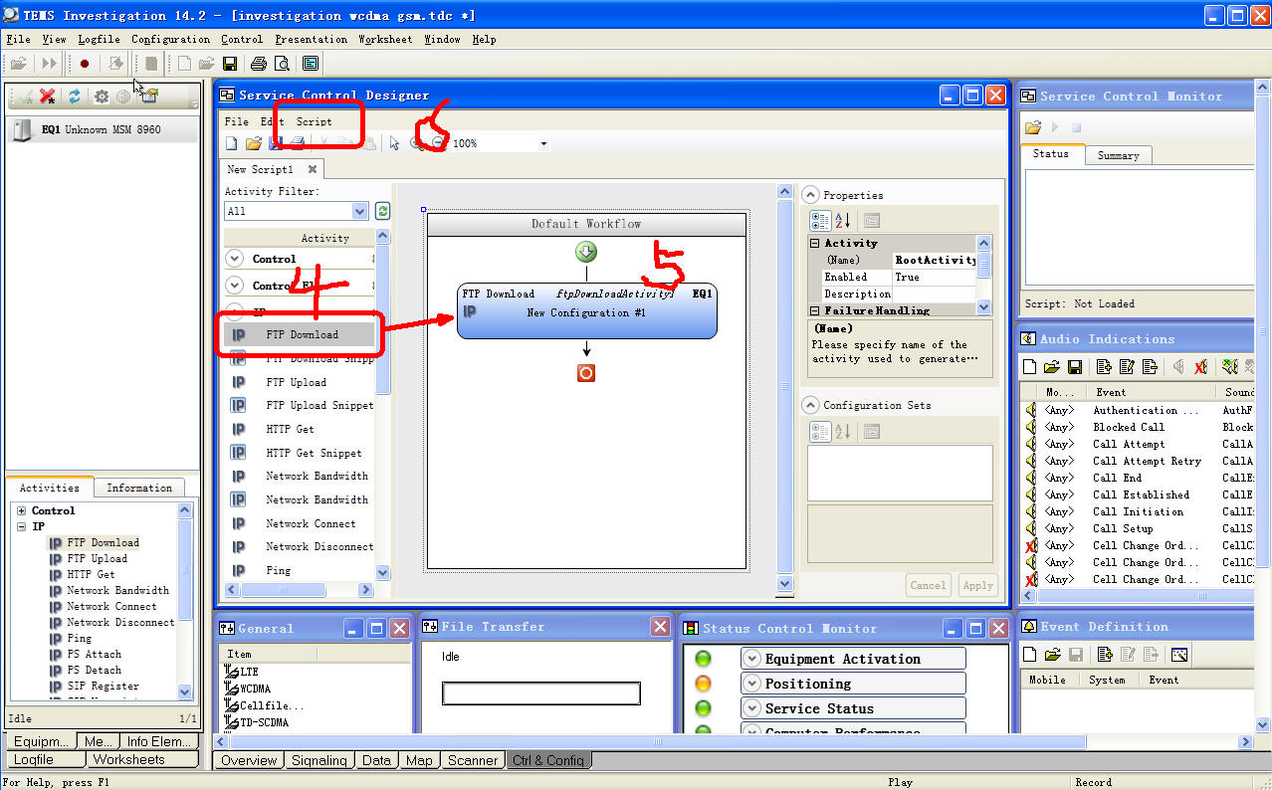Click the Enabled property value True
Viewport: 1272px width, 790px height.
(x=934, y=277)
